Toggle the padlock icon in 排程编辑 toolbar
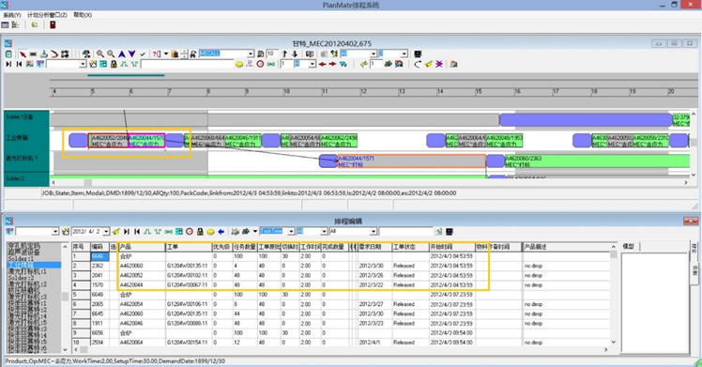Screen dimensions: 702x367 (x=200, y=232)
